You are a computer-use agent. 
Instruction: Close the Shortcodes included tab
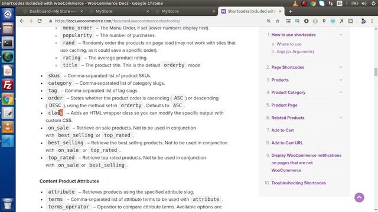click(280, 11)
